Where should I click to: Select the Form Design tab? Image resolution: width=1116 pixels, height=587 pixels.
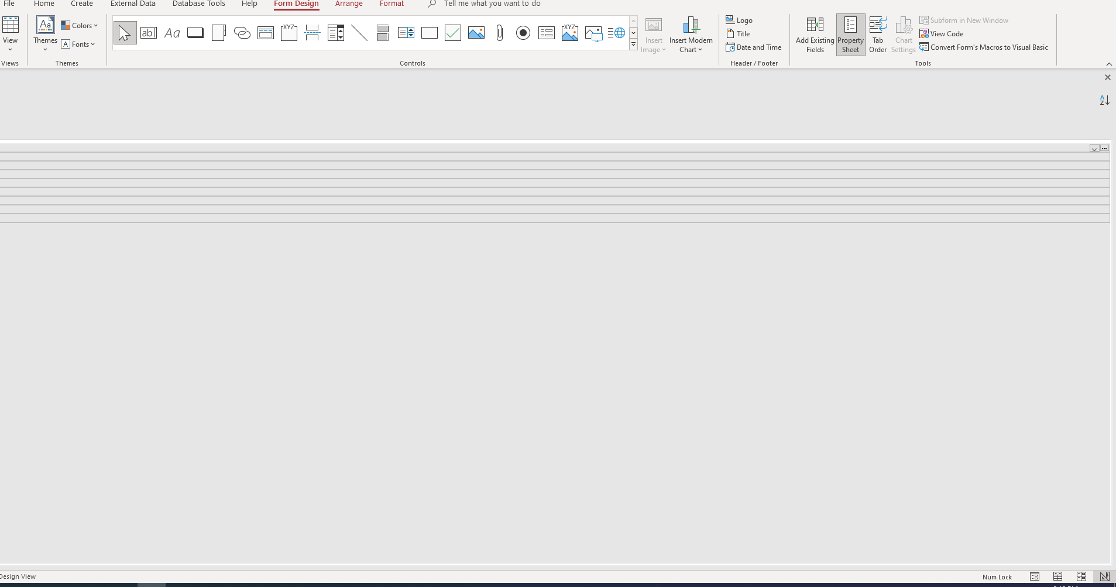(x=296, y=4)
